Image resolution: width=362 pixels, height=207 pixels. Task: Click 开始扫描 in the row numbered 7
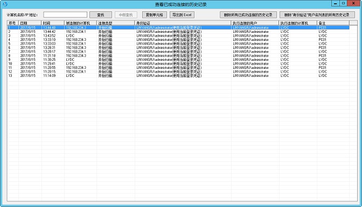click(105, 52)
